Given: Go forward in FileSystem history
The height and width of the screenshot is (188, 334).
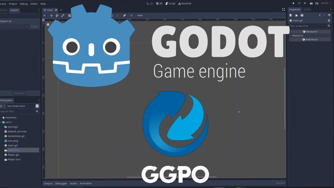Looking at the screenshot, I should (4, 106).
